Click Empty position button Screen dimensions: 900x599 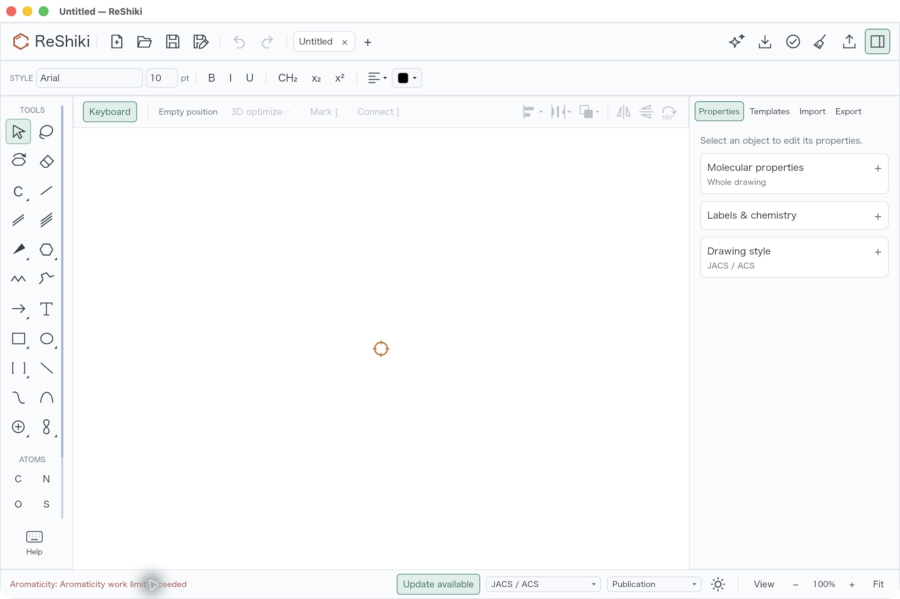[188, 111]
